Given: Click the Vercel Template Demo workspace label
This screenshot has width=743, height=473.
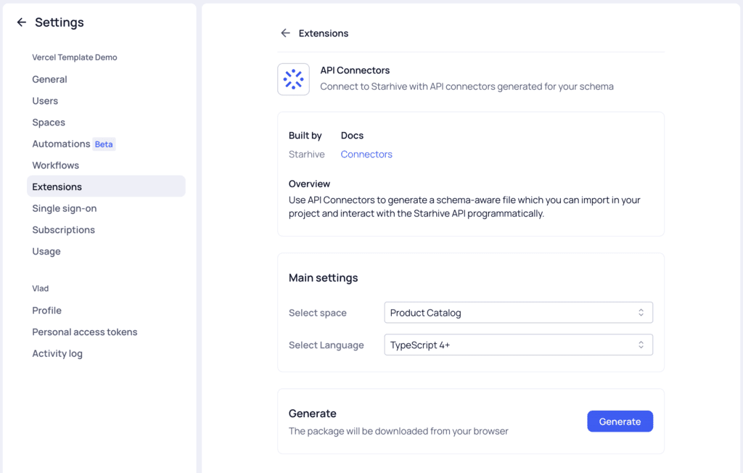Looking at the screenshot, I should (75, 57).
